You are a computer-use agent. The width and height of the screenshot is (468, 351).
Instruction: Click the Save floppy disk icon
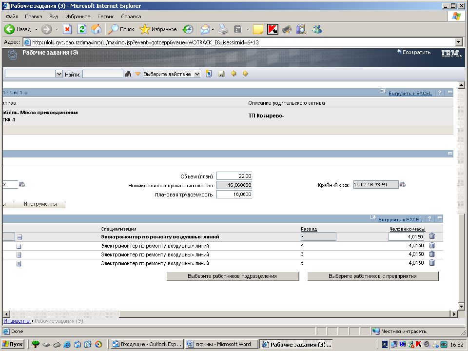coord(221,74)
